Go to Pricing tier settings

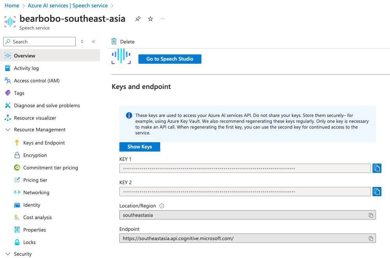click(x=35, y=180)
